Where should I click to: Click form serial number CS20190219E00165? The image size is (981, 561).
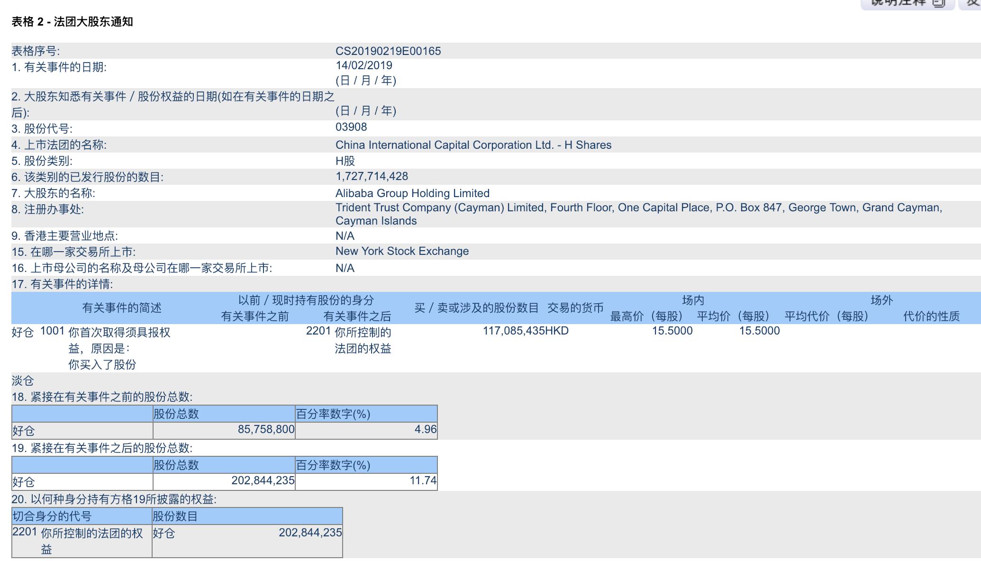tap(388, 51)
